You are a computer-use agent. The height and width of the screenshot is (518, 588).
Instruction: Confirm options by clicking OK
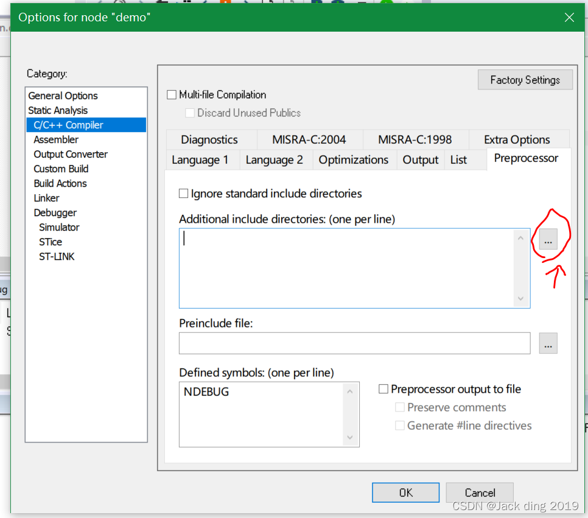[x=405, y=492]
